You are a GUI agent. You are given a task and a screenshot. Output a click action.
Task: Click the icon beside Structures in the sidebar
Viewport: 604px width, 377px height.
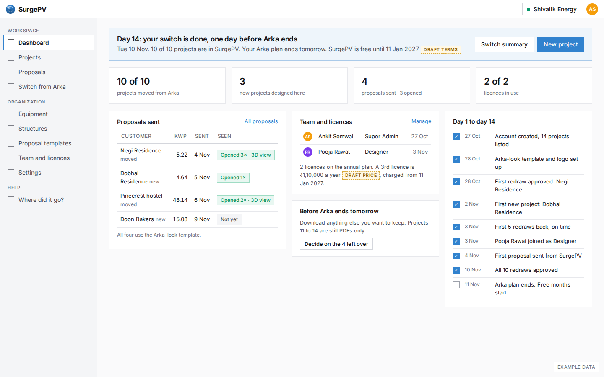click(x=11, y=129)
